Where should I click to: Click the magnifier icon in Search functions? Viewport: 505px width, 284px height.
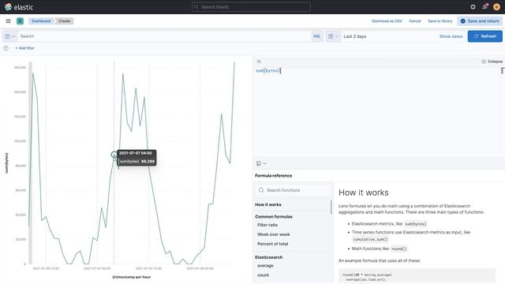click(261, 190)
